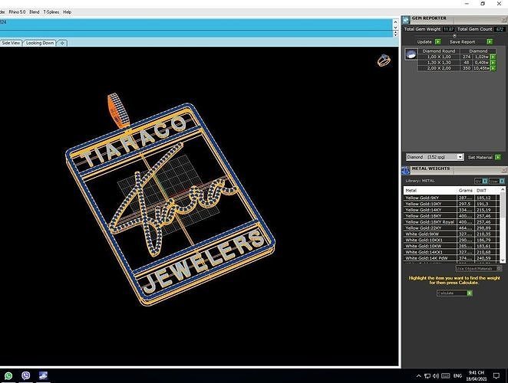Click the round diamond gem thumbnail

411,54
